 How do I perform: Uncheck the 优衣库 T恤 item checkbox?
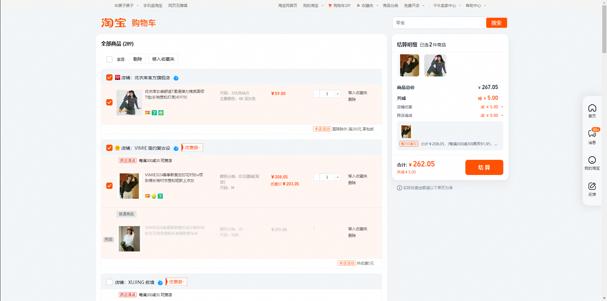point(109,102)
